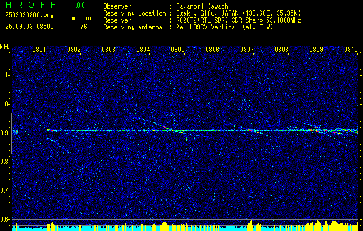Click time marker 0808

coord(282,49)
